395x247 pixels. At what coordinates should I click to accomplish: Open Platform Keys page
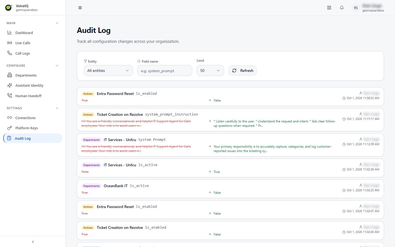pos(33,128)
